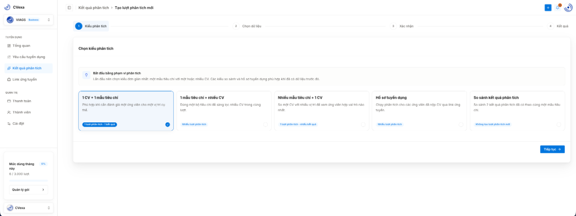This screenshot has height=216, width=576.
Task: Select the 1 mẫu tiêu chí + nhiều CV radio
Action: pos(265,124)
